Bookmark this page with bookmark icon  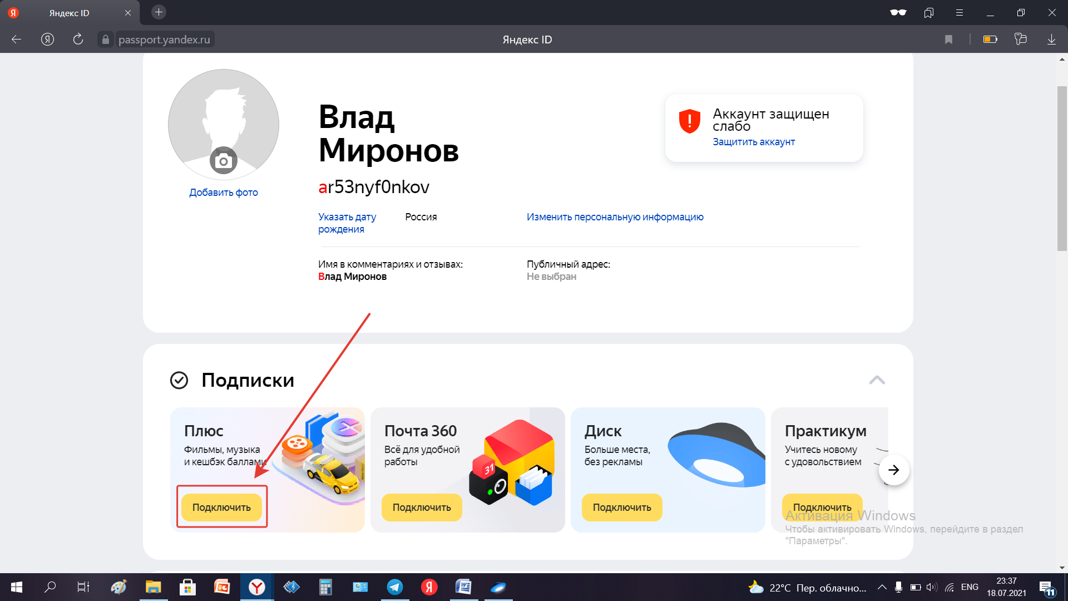(x=948, y=40)
